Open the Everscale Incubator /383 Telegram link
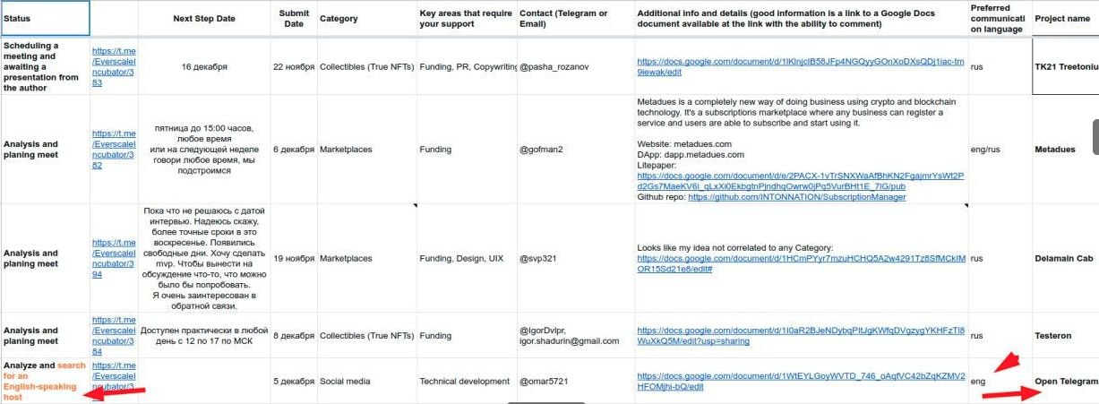The width and height of the screenshot is (1099, 404). tap(113, 66)
